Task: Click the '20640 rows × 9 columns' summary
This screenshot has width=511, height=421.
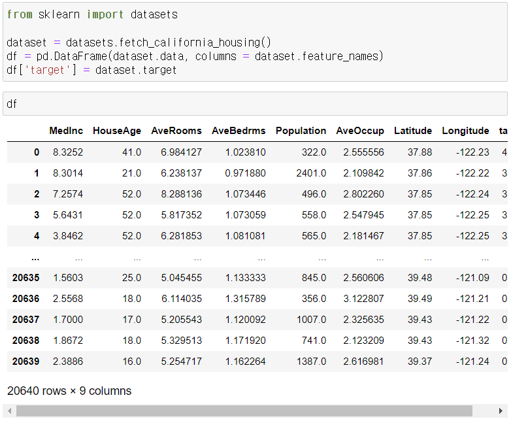Action: click(69, 391)
